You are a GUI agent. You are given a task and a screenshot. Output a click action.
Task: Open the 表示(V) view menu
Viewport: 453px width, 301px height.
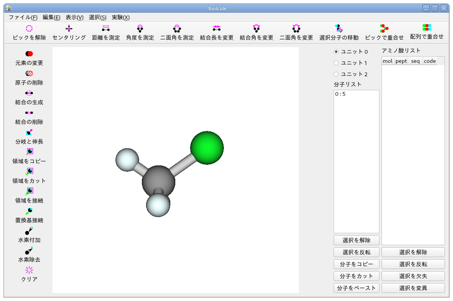(x=75, y=17)
